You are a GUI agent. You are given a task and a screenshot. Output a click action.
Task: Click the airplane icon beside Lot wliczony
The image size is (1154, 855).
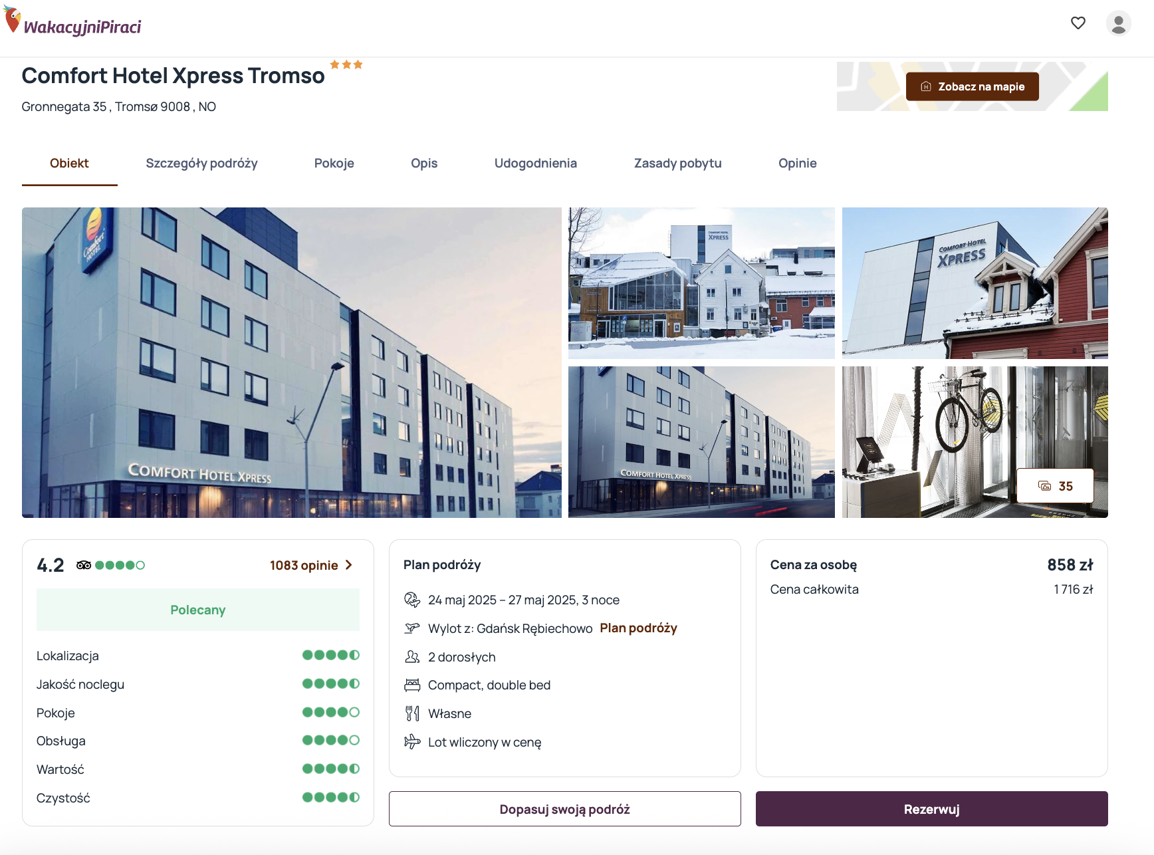point(412,741)
